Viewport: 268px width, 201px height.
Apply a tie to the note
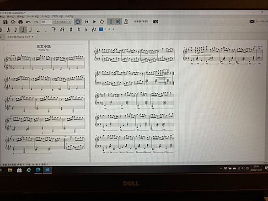coord(54,30)
